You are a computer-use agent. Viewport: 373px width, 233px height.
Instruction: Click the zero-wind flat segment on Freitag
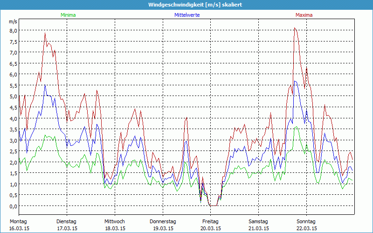pos(213,206)
